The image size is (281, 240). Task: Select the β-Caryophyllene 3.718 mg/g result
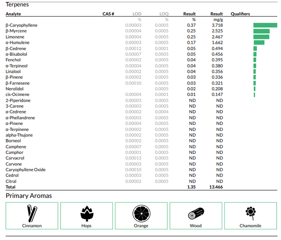217,25
